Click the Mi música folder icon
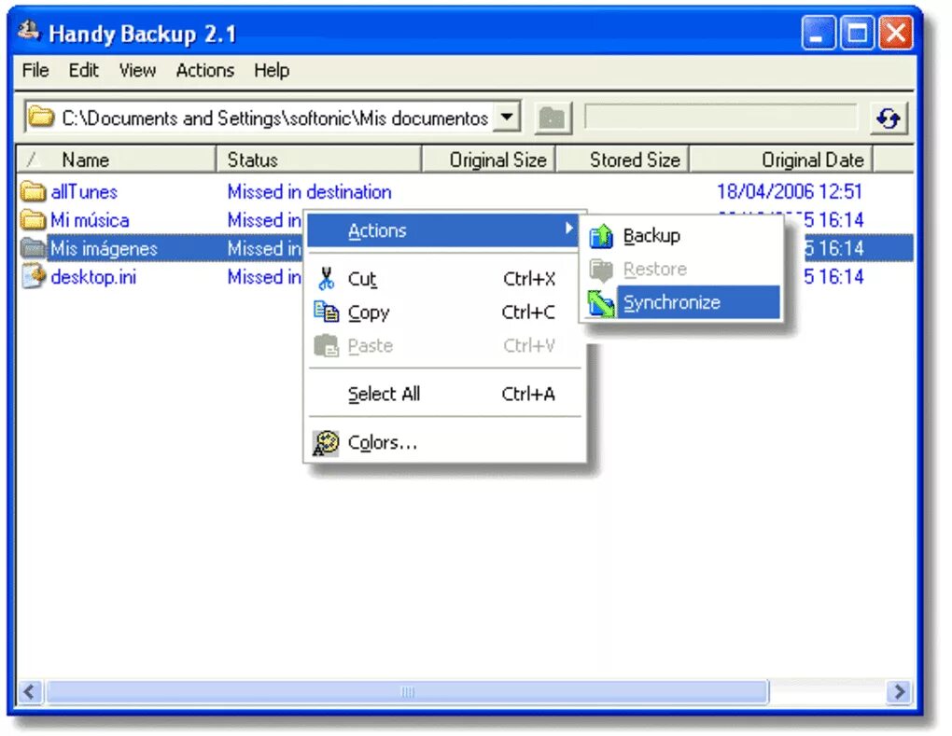Image resolution: width=952 pixels, height=736 pixels. coord(32,219)
